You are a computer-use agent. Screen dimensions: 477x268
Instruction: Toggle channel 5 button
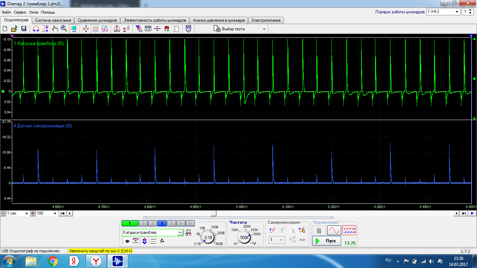click(171, 223)
